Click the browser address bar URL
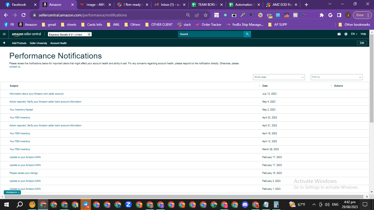This screenshot has height=210, width=374. (83, 15)
